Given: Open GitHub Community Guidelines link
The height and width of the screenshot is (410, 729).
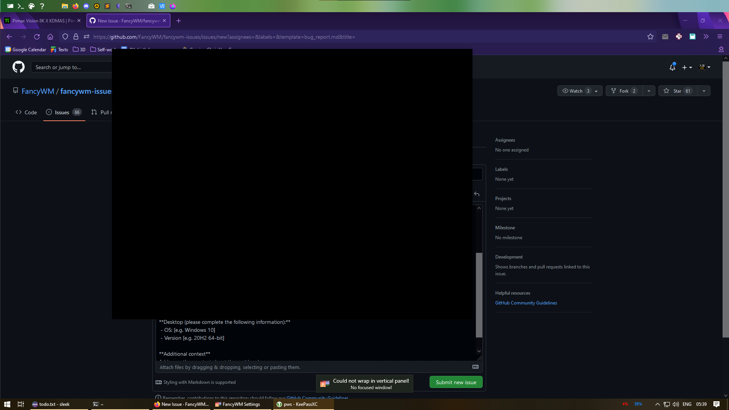Looking at the screenshot, I should [526, 303].
